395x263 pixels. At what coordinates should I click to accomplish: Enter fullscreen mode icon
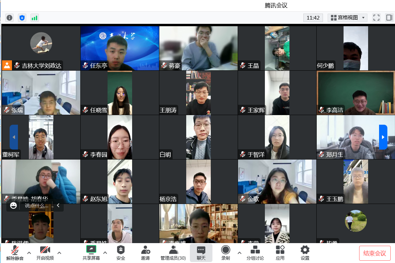coord(376,18)
